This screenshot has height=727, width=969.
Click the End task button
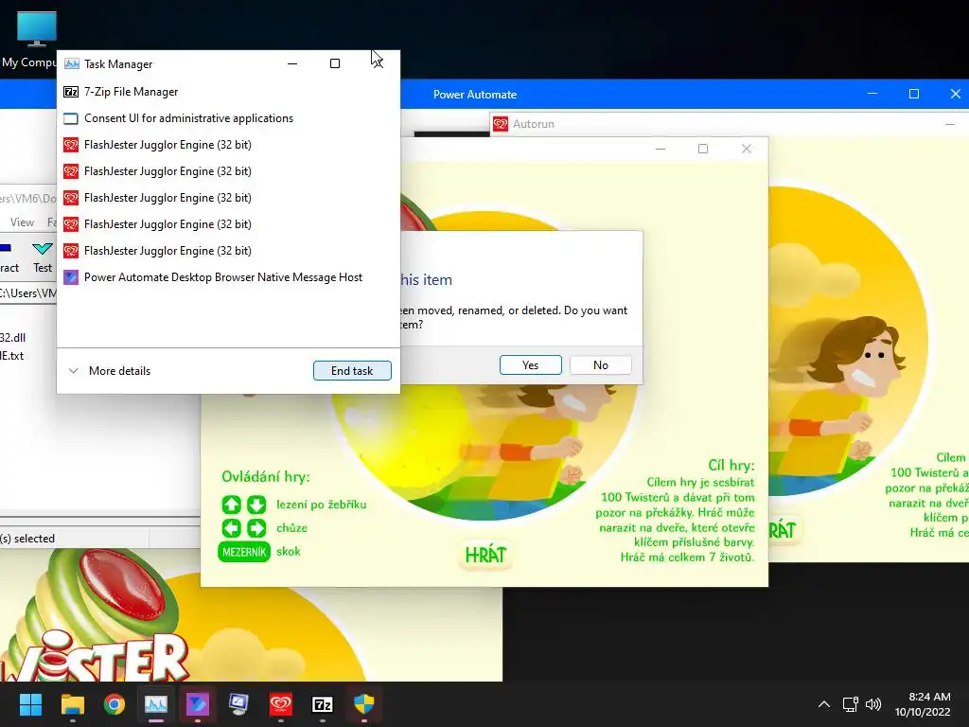pyautogui.click(x=352, y=370)
